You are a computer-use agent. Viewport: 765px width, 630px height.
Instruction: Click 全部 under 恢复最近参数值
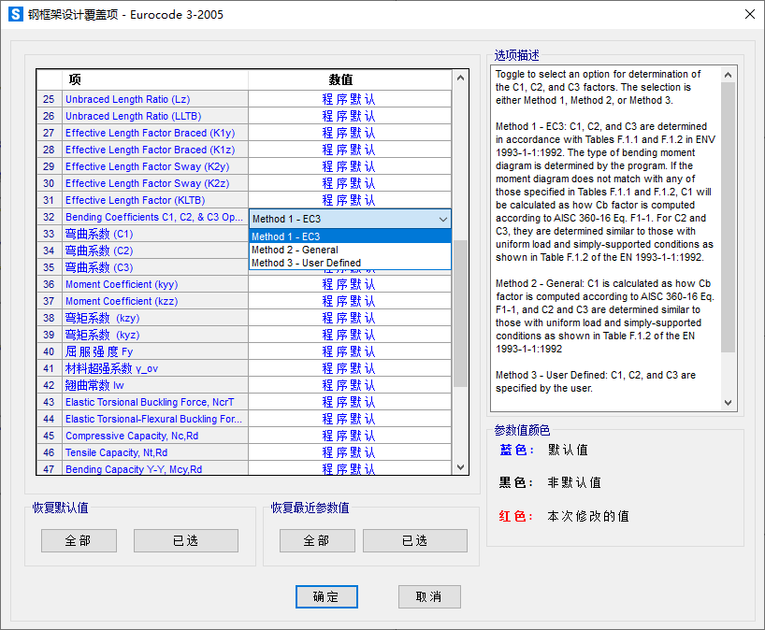pyautogui.click(x=317, y=540)
